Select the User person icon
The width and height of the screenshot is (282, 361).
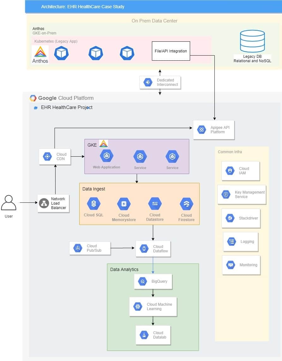pos(9,202)
